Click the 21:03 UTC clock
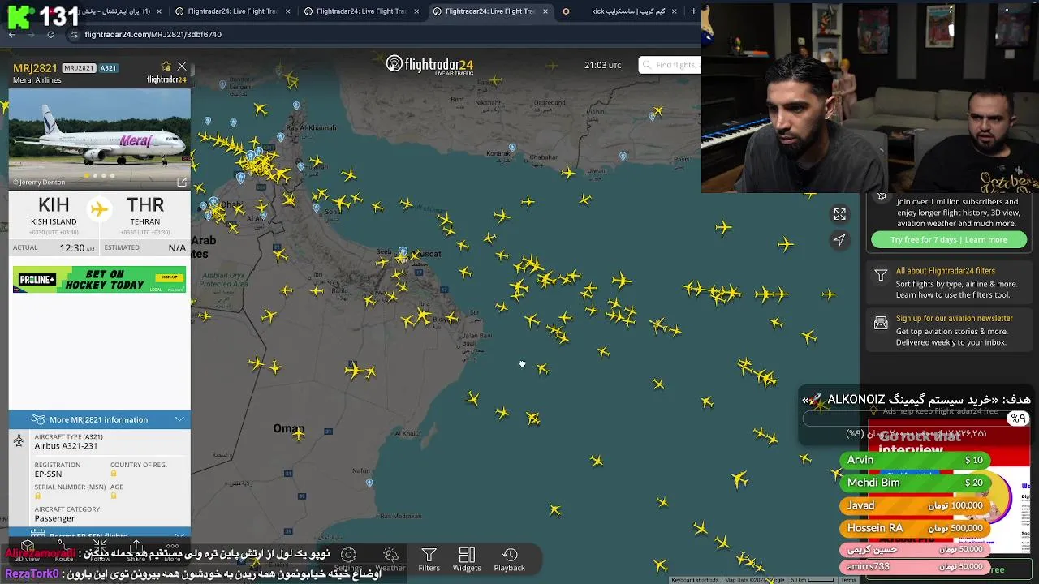The height and width of the screenshot is (584, 1039). click(x=602, y=65)
